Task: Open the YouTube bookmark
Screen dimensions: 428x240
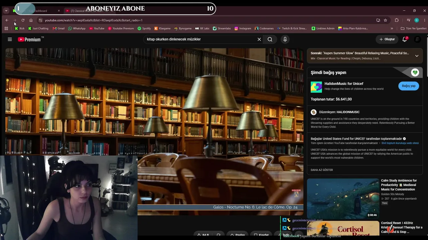Action: pyautogui.click(x=97, y=28)
